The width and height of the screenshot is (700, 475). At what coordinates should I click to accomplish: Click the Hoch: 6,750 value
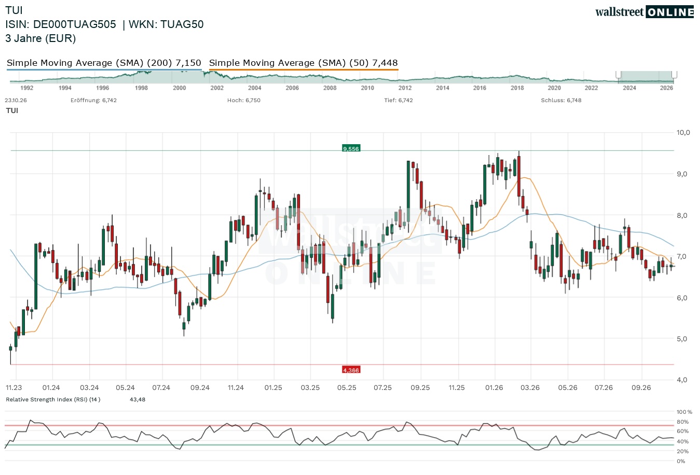(x=244, y=100)
